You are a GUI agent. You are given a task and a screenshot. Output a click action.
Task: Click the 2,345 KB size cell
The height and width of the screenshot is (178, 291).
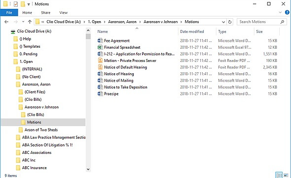click(x=270, y=67)
